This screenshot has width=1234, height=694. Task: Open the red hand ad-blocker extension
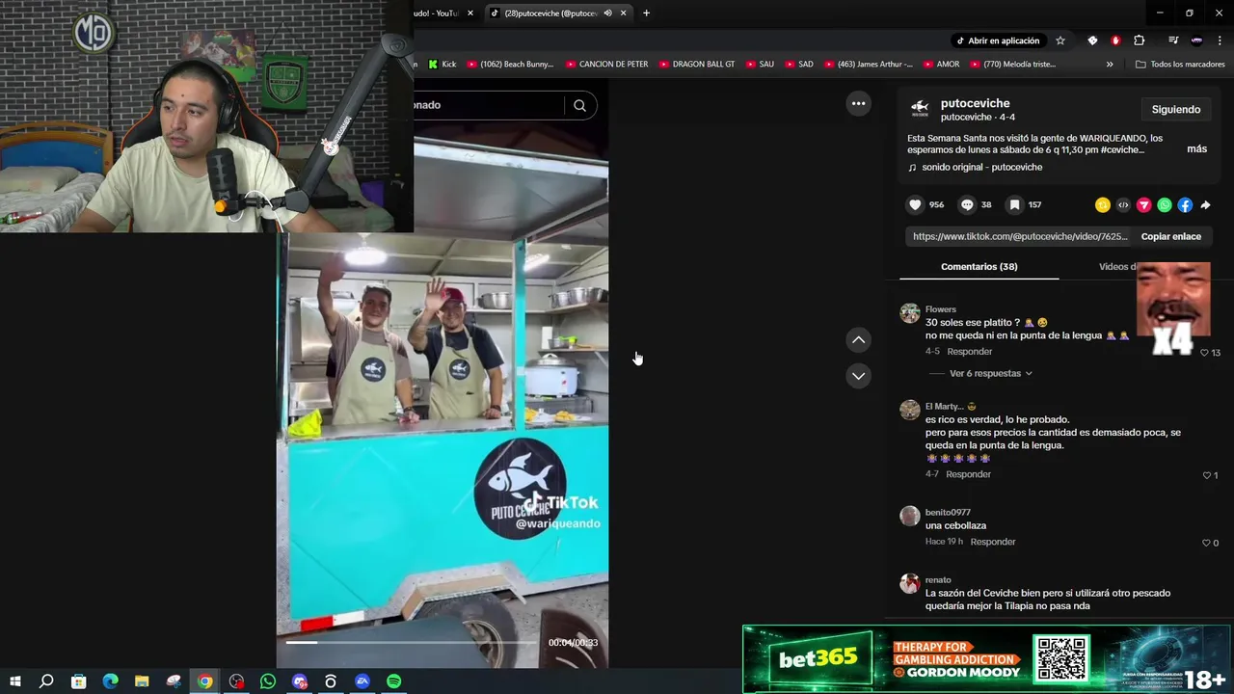[1115, 40]
